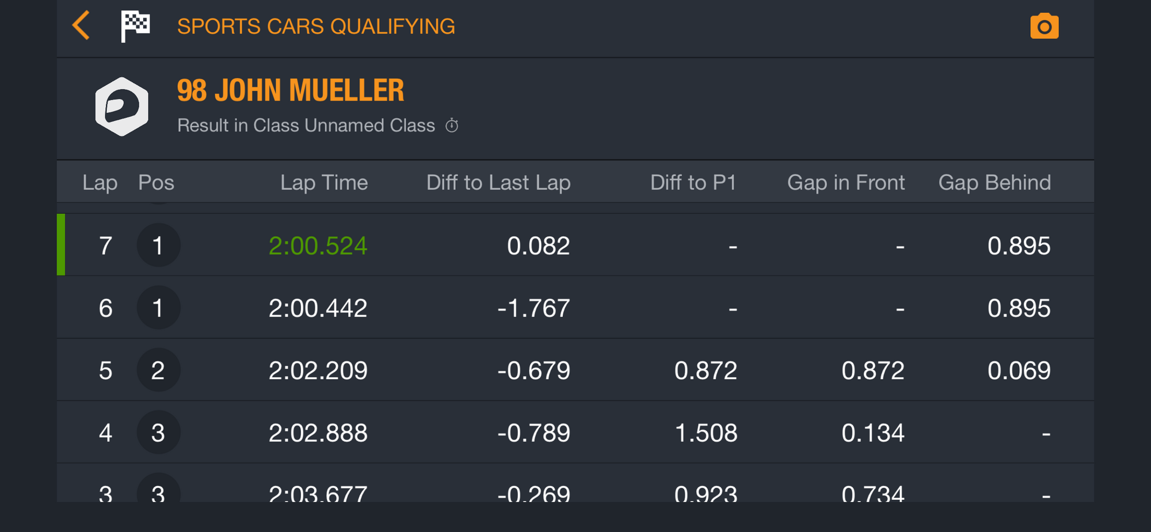The width and height of the screenshot is (1151, 532).
Task: Click the checkered flag icon
Action: (136, 26)
